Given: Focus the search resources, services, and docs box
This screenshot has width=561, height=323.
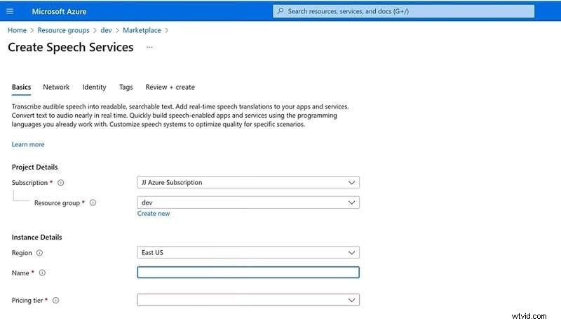Looking at the screenshot, I should click(x=404, y=11).
